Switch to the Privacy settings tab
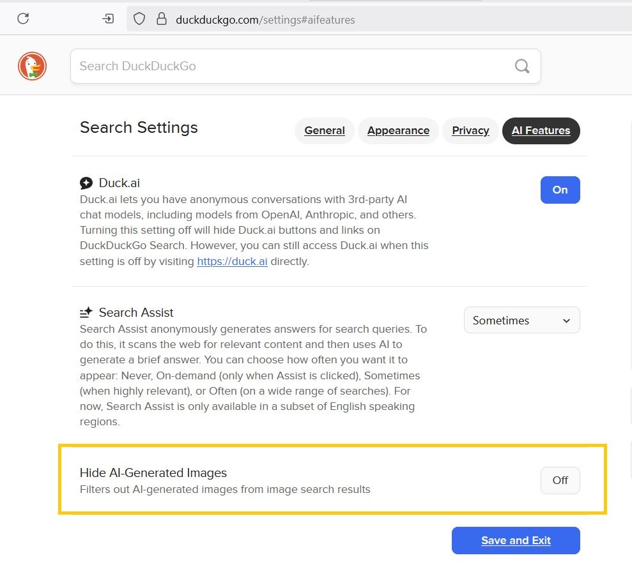This screenshot has width=632, height=583. (x=470, y=130)
